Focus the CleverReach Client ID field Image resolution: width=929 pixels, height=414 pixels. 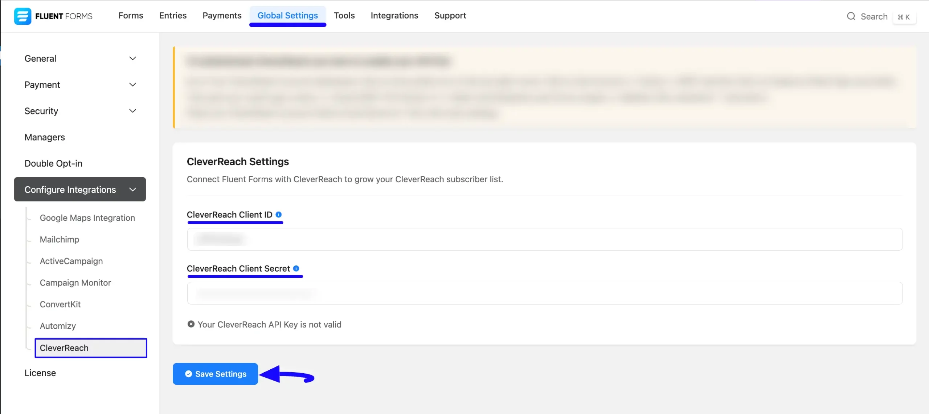pyautogui.click(x=545, y=239)
